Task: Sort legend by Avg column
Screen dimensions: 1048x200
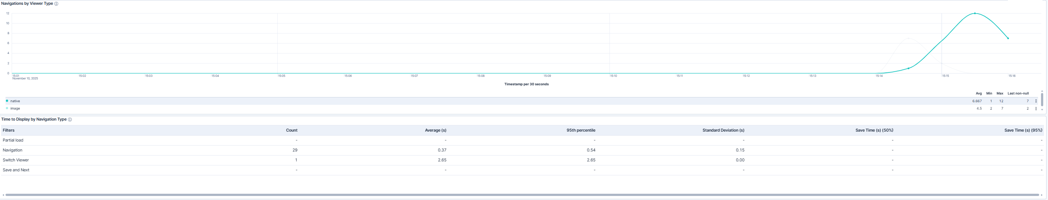Action: [979, 93]
